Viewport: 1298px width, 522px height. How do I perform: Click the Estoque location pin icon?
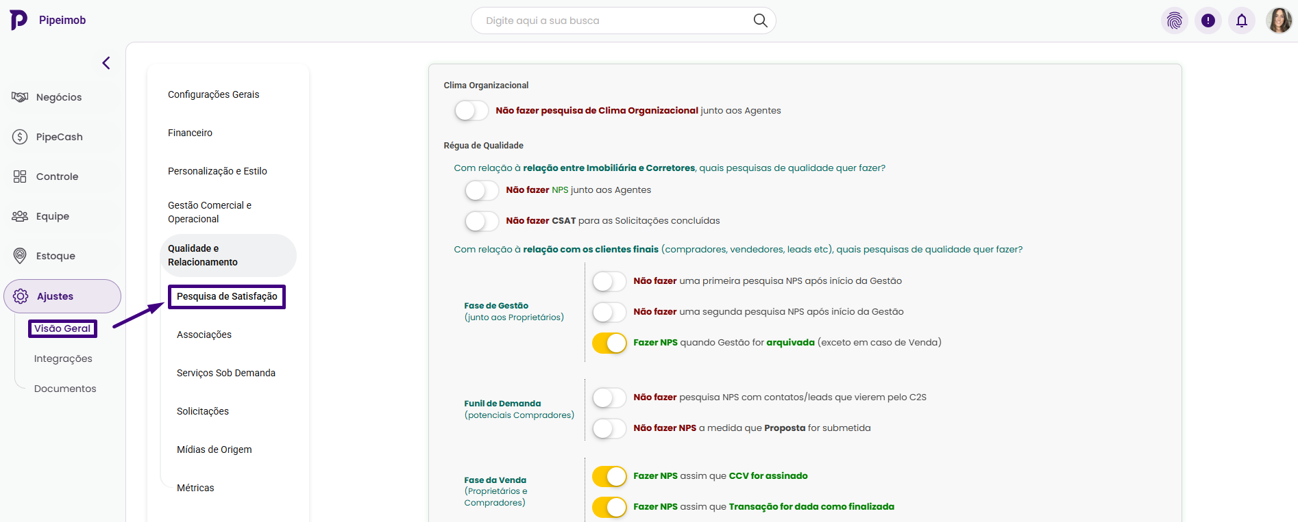(20, 256)
